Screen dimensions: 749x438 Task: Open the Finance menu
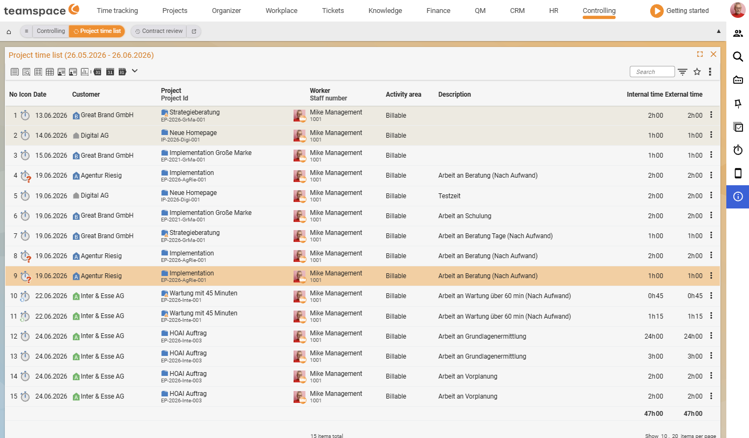click(438, 11)
